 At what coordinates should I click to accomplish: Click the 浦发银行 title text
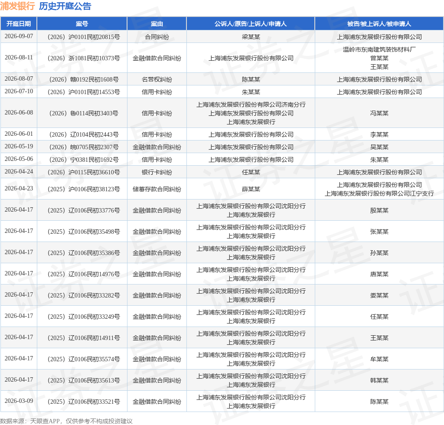[x=17, y=6]
